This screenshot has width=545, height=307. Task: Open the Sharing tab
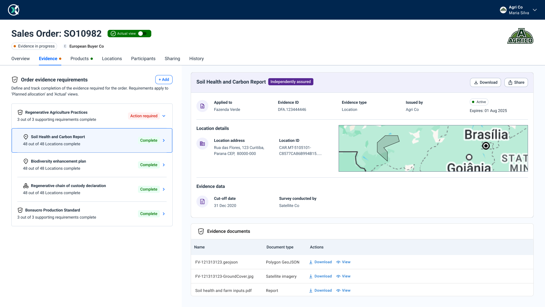pyautogui.click(x=172, y=59)
